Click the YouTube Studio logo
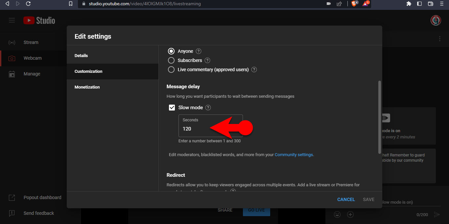This screenshot has height=224, width=449. click(39, 20)
